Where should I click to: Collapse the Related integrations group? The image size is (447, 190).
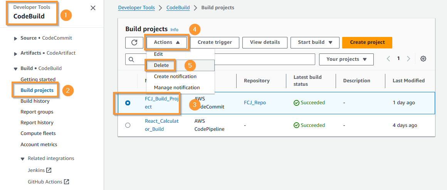(23, 159)
